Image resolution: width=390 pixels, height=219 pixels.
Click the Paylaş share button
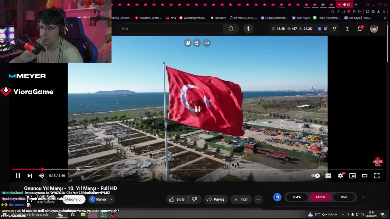click(x=215, y=199)
